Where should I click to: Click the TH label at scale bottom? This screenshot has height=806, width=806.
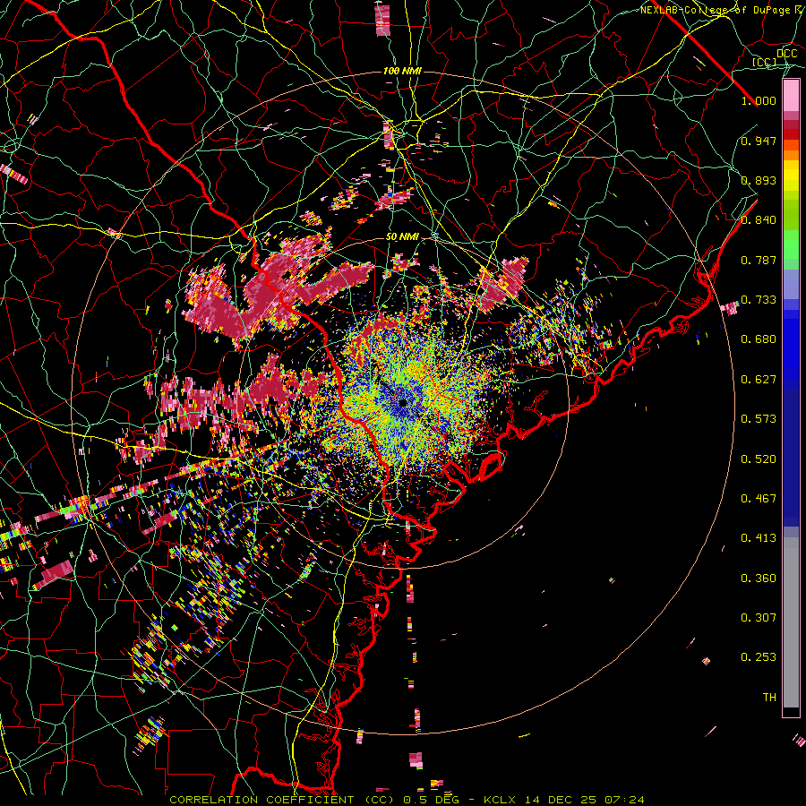tap(769, 698)
